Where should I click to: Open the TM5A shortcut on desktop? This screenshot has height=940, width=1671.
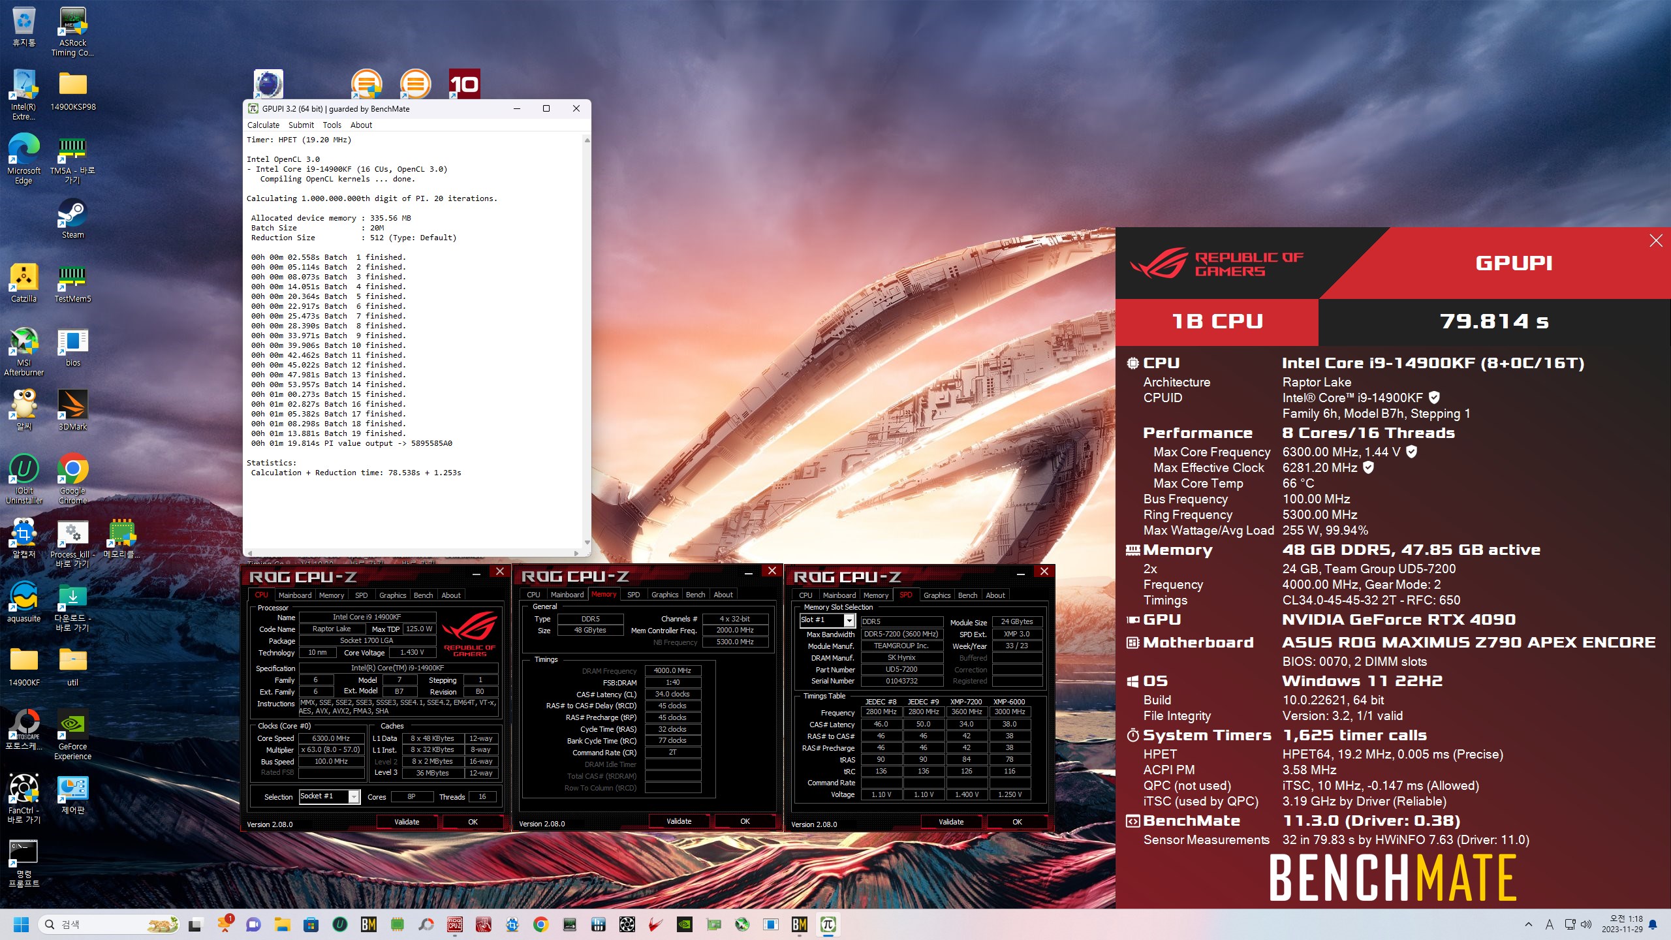(72, 159)
